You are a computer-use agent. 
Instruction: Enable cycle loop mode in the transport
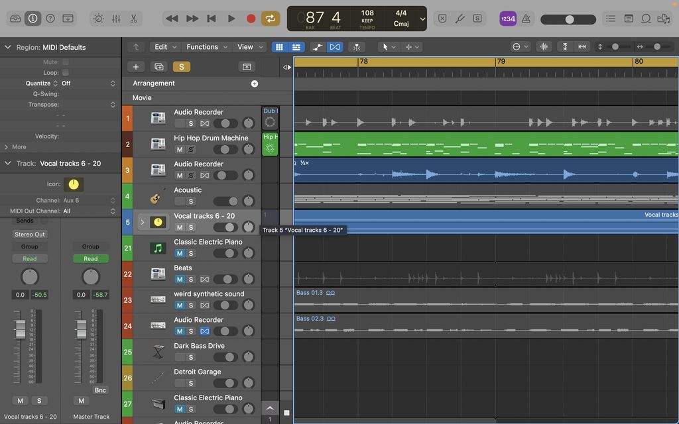coord(271,19)
